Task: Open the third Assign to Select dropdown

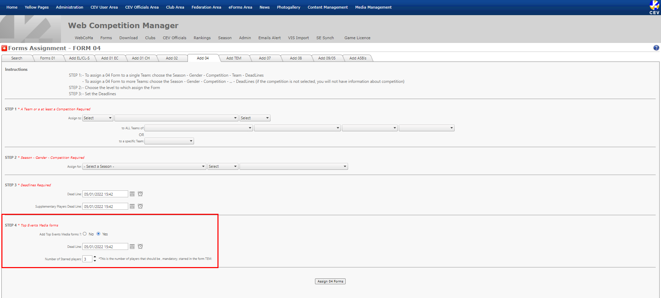Action: [x=255, y=118]
